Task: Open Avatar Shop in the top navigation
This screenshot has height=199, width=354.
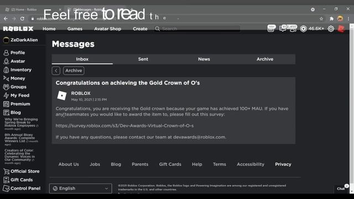Action: [x=108, y=29]
